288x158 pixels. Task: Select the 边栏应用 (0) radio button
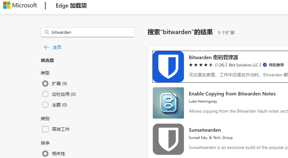click(45, 94)
